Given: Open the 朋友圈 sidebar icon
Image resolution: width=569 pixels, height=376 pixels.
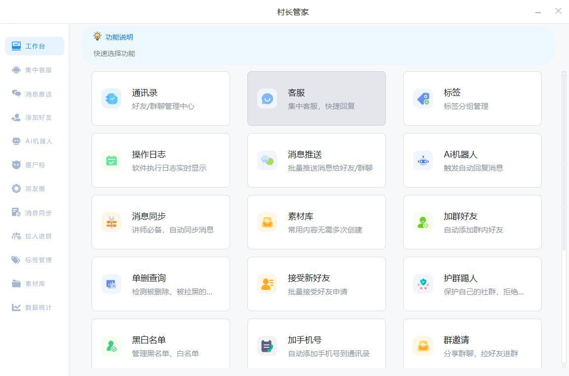Looking at the screenshot, I should (34, 188).
